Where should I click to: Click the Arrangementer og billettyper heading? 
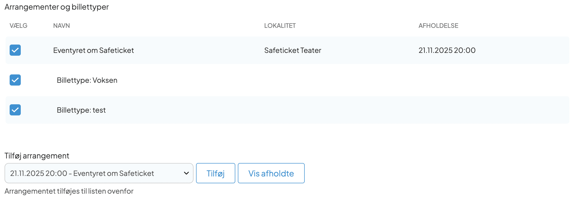(56, 7)
